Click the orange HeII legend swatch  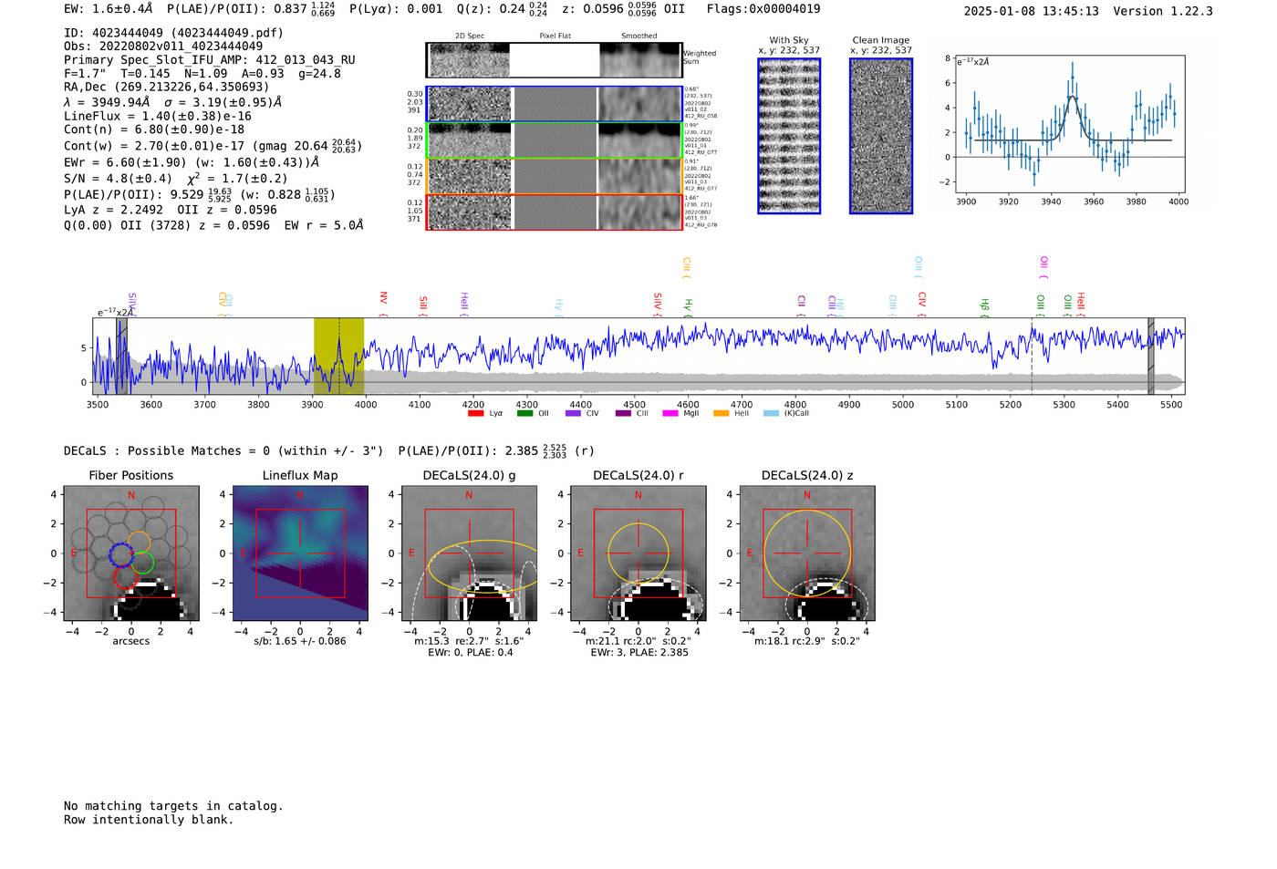point(721,413)
